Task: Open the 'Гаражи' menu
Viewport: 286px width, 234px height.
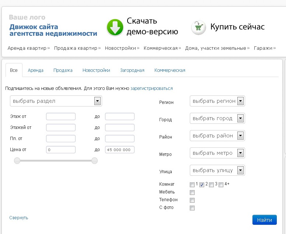Action: point(265,48)
